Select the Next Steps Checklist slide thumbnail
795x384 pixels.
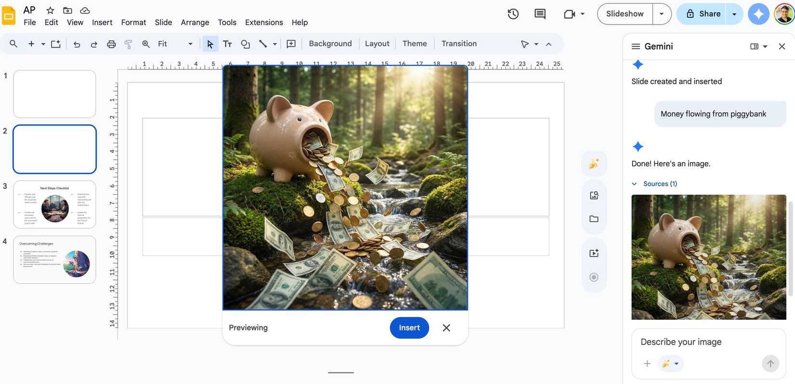[x=54, y=204]
